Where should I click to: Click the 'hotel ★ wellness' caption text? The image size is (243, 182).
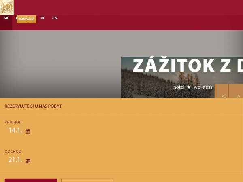[x=193, y=87]
